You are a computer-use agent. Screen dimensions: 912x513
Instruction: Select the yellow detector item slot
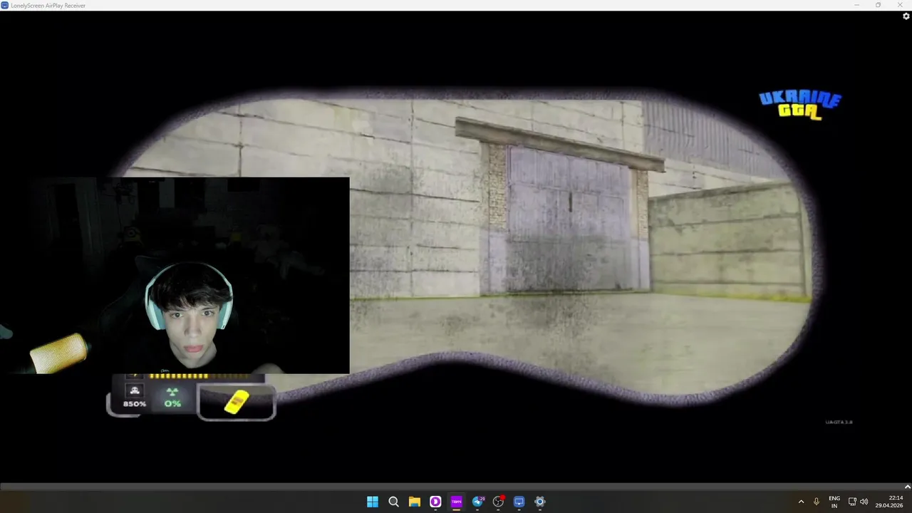click(x=237, y=403)
